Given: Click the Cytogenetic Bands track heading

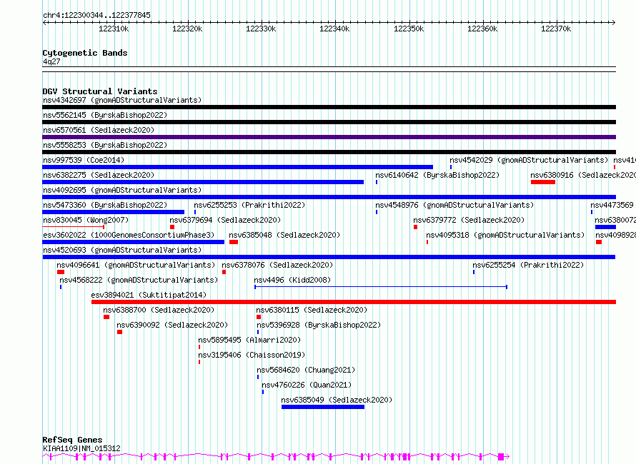Looking at the screenshot, I should coord(85,53).
